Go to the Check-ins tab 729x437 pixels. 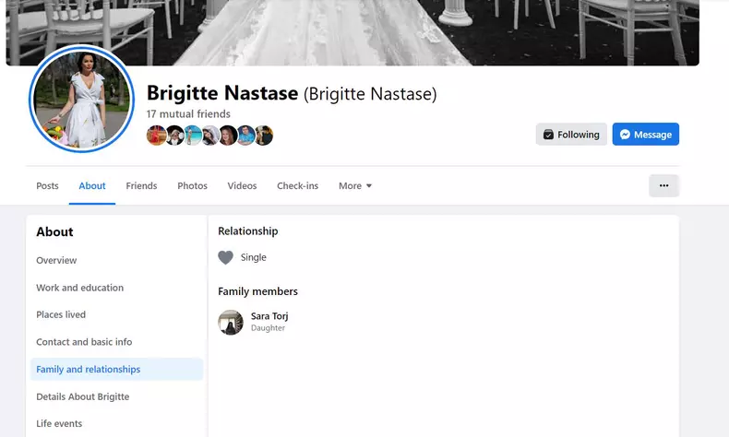297,186
